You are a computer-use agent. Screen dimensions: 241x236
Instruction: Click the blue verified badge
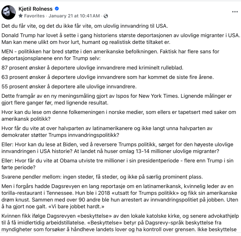coord(57,9)
